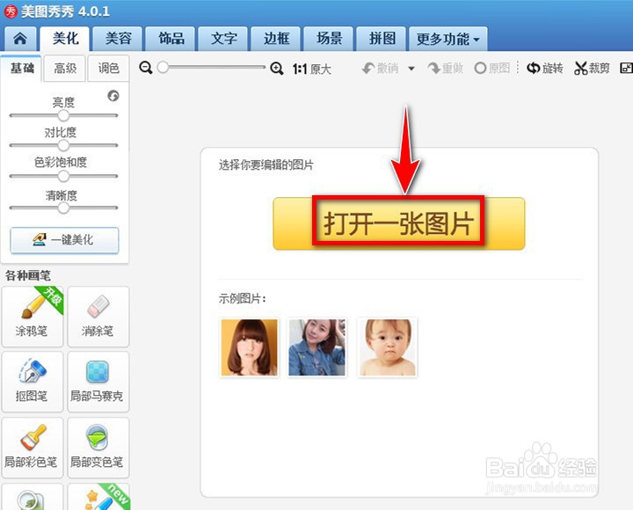Viewport: 633px width, 510px height.
Task: Toggle the 原图 original view
Action: point(492,69)
